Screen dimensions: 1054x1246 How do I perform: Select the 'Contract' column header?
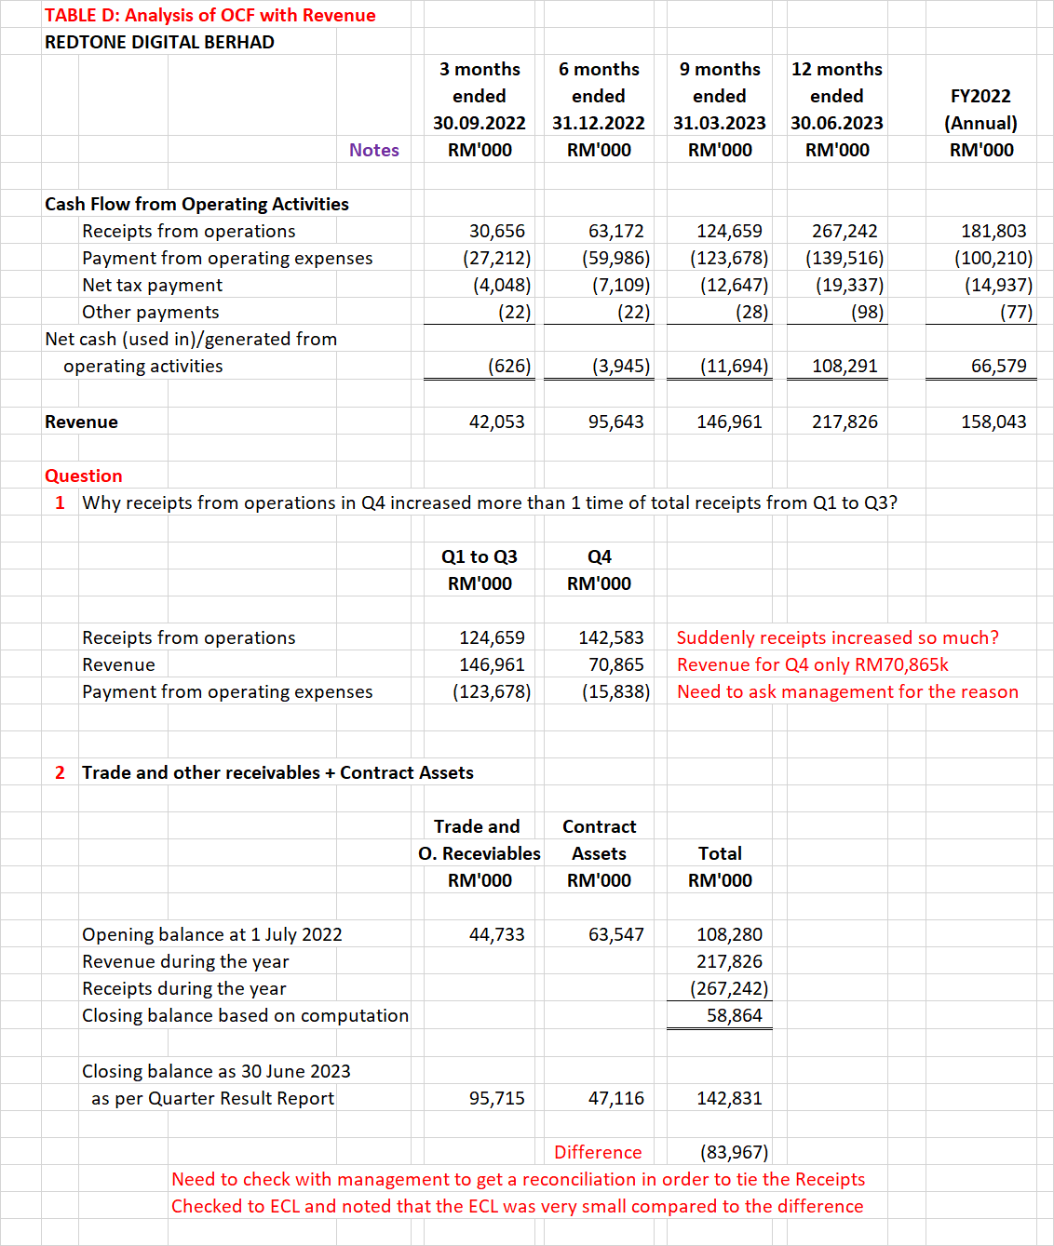point(600,826)
